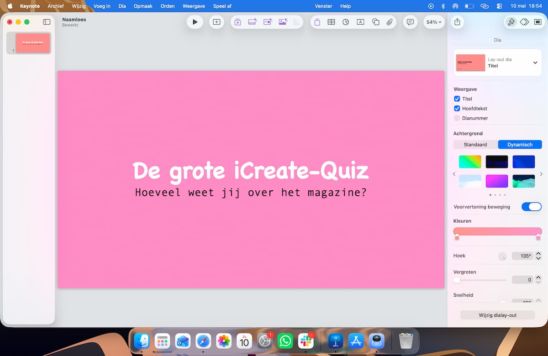
Task: Click subtitle 'Hoeveel weet jij over het magazine?'
Action: tap(251, 193)
